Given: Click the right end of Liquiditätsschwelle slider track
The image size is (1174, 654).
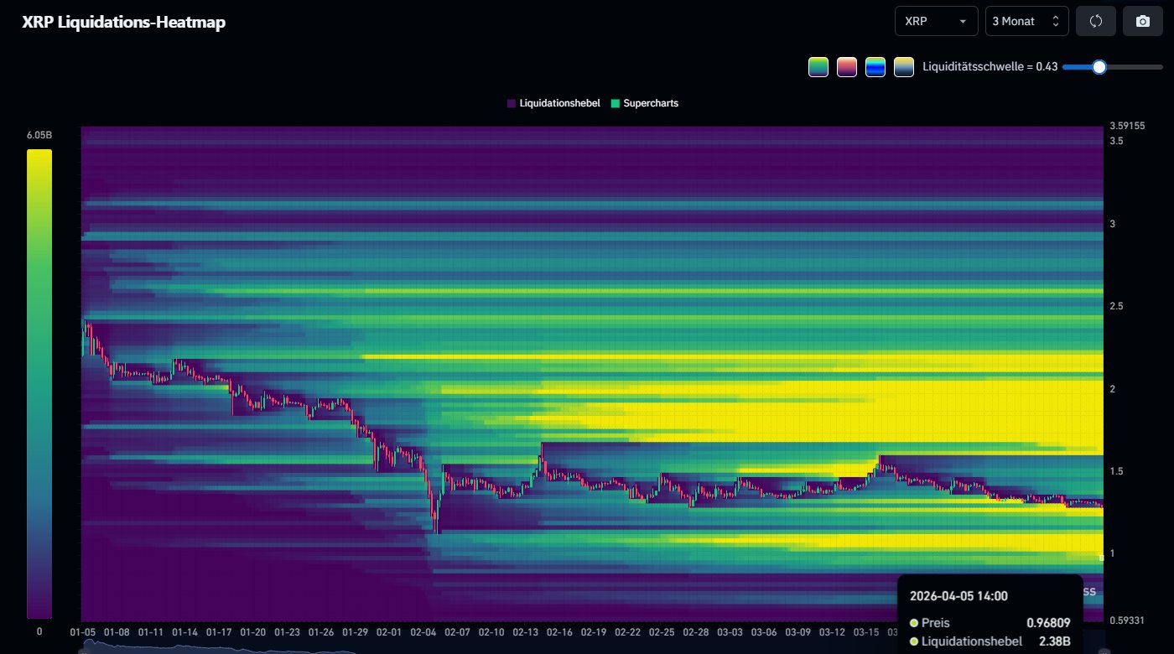Looking at the screenshot, I should tap(1160, 67).
